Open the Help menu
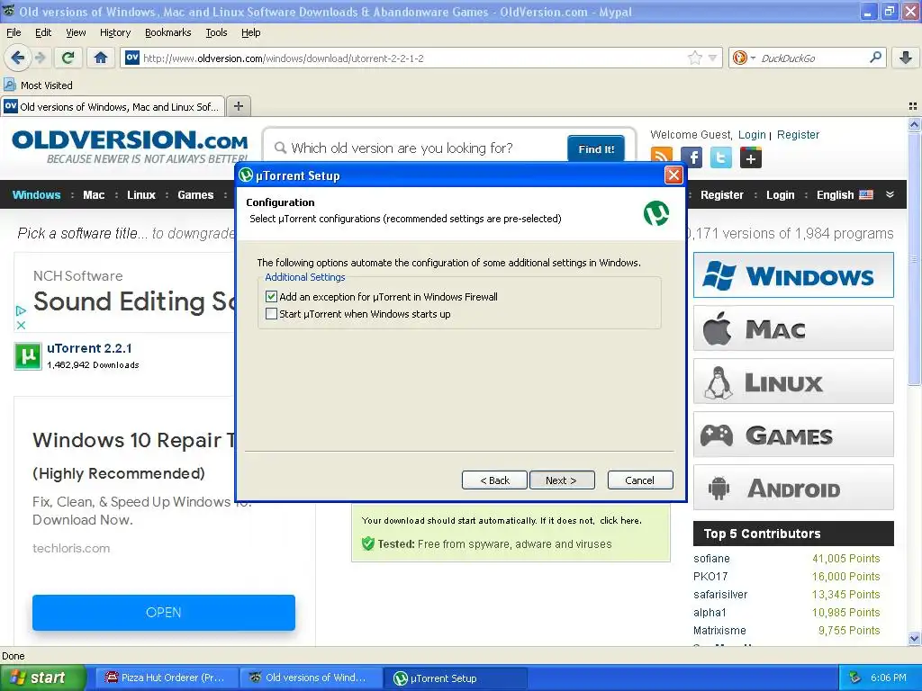The height and width of the screenshot is (691, 922). point(250,32)
